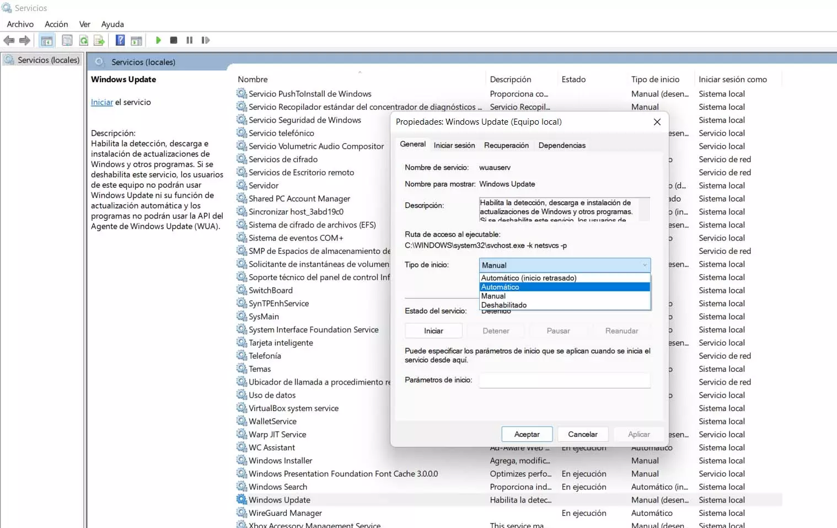Click the Aceptar button
The width and height of the screenshot is (837, 528).
pyautogui.click(x=527, y=434)
